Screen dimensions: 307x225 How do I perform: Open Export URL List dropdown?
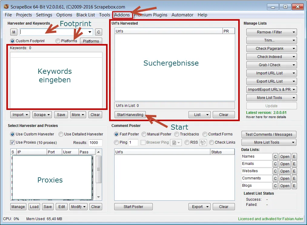(x=272, y=81)
